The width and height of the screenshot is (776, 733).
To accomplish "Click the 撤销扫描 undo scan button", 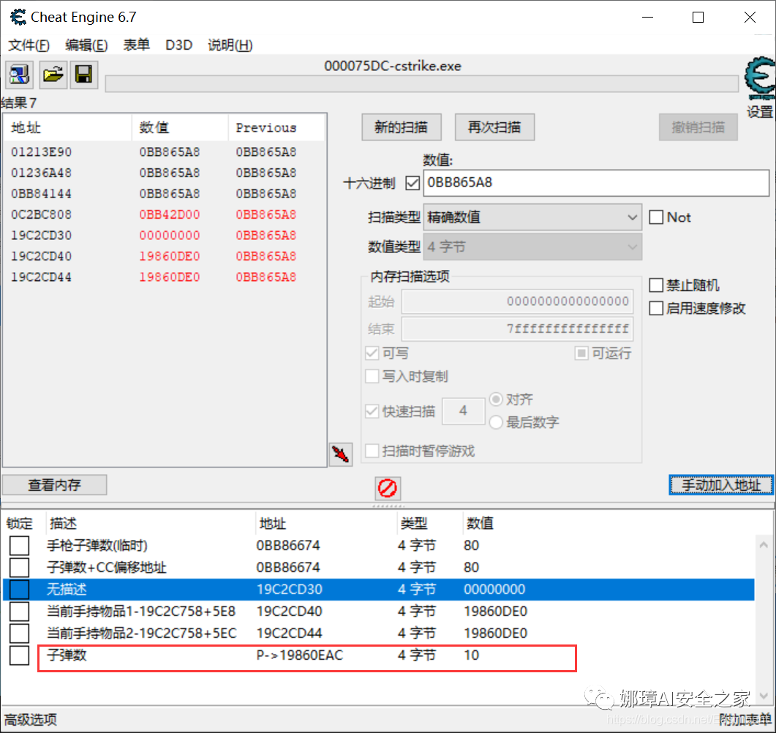I will click(x=698, y=127).
